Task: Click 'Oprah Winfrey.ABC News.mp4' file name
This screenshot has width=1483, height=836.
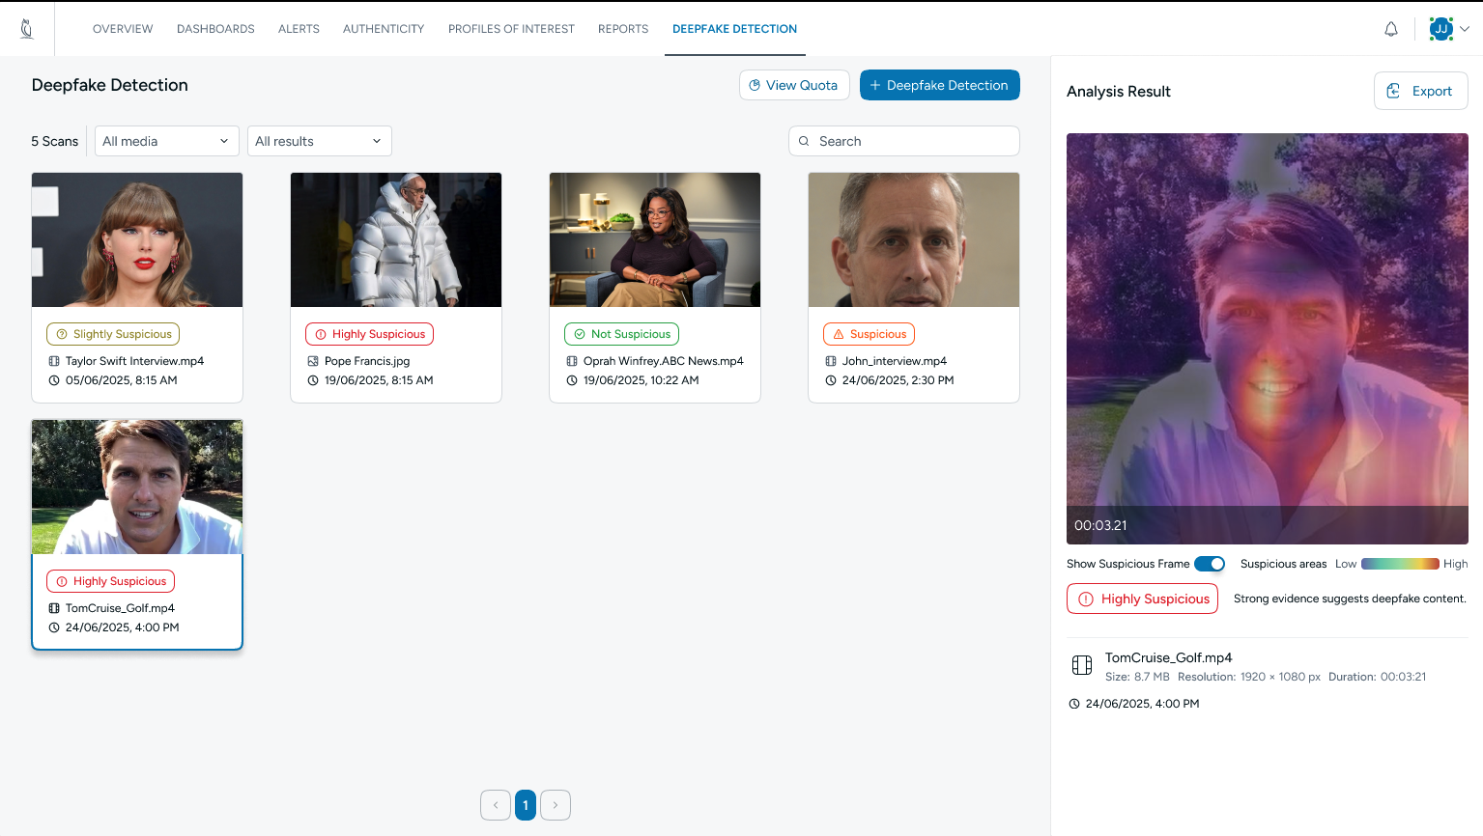Action: (663, 361)
